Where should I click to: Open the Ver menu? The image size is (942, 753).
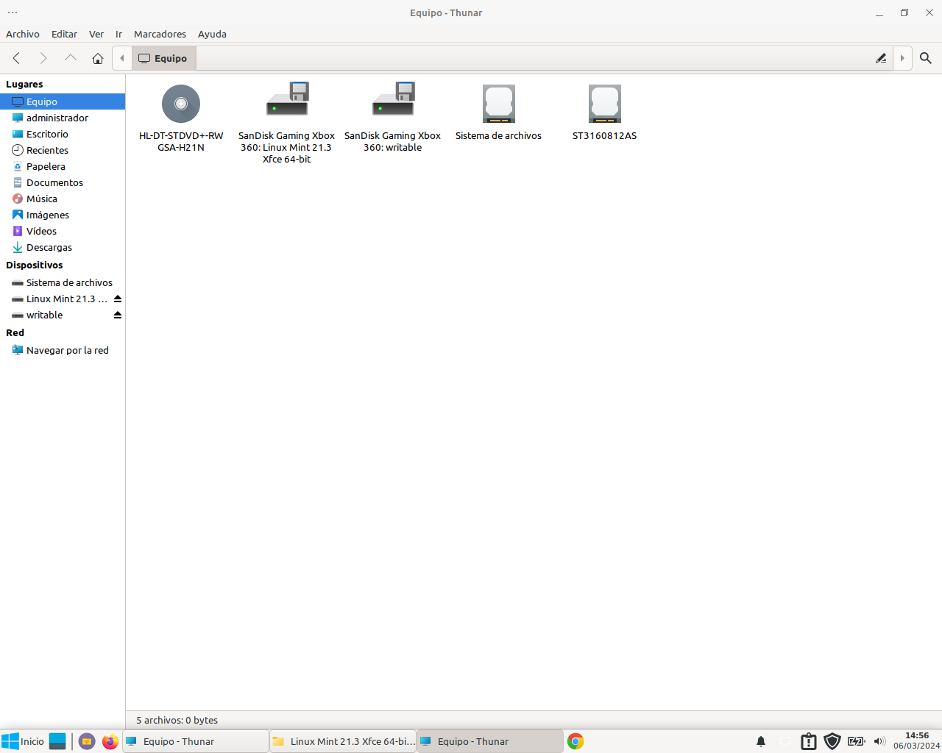[96, 34]
